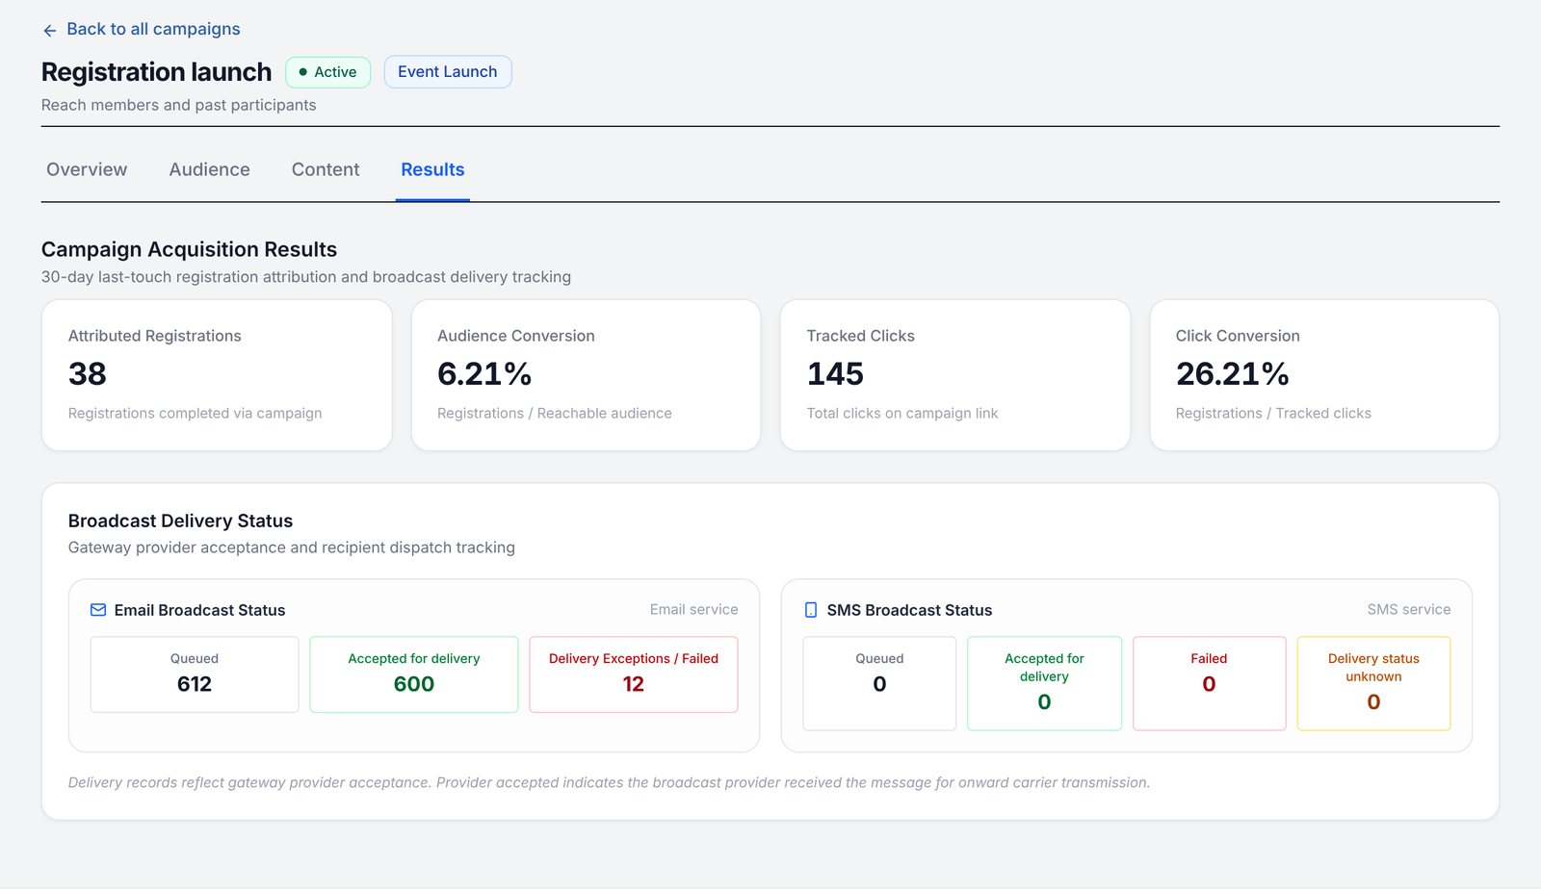Click the Email Broadcast Status title
This screenshot has width=1541, height=890.
tap(199, 610)
